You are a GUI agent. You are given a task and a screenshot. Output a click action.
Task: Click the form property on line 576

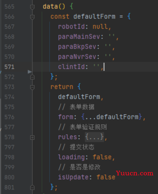coord(66,117)
